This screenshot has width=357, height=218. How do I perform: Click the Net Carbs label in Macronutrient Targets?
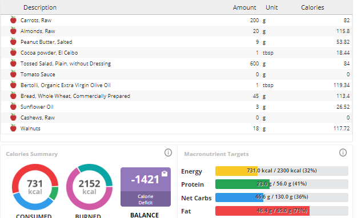pos(196,198)
